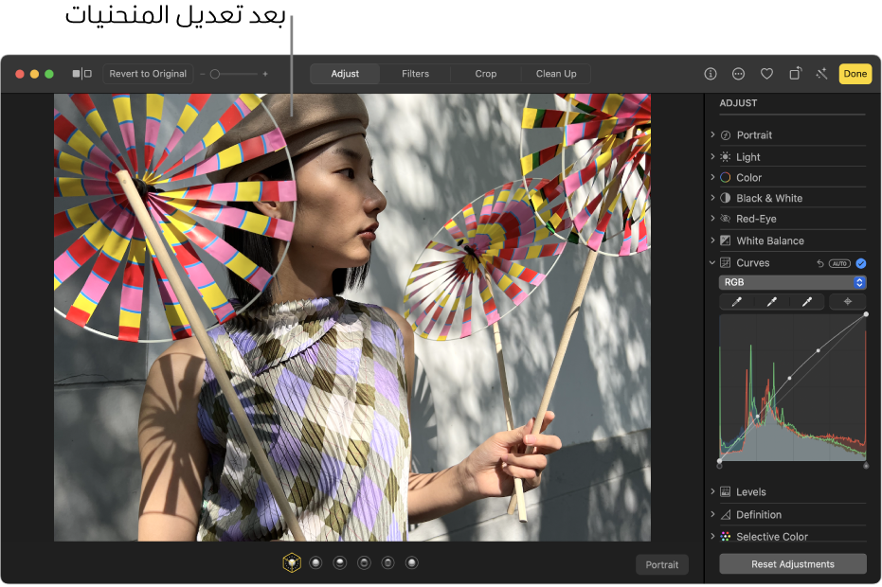Mark the photo as favorite
The image size is (882, 587).
tap(766, 73)
